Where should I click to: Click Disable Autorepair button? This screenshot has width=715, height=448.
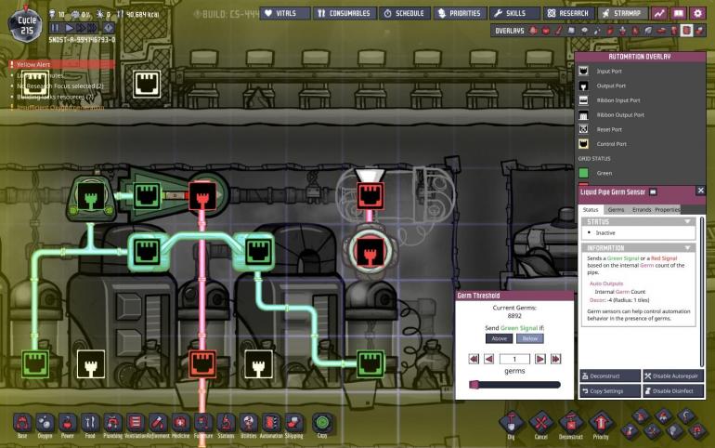pyautogui.click(x=673, y=376)
